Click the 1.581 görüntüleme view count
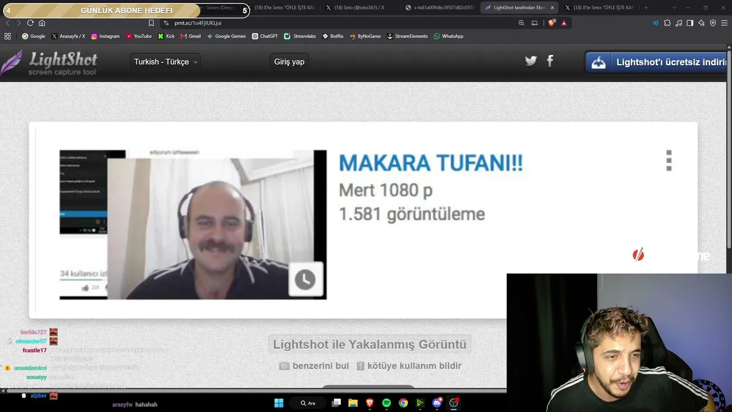 (412, 214)
